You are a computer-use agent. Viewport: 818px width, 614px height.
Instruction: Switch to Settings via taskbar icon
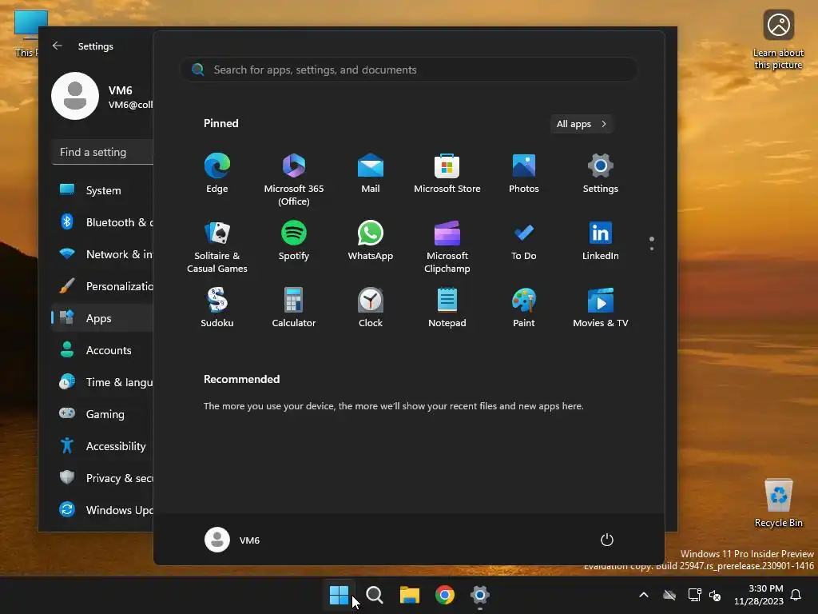pos(480,595)
